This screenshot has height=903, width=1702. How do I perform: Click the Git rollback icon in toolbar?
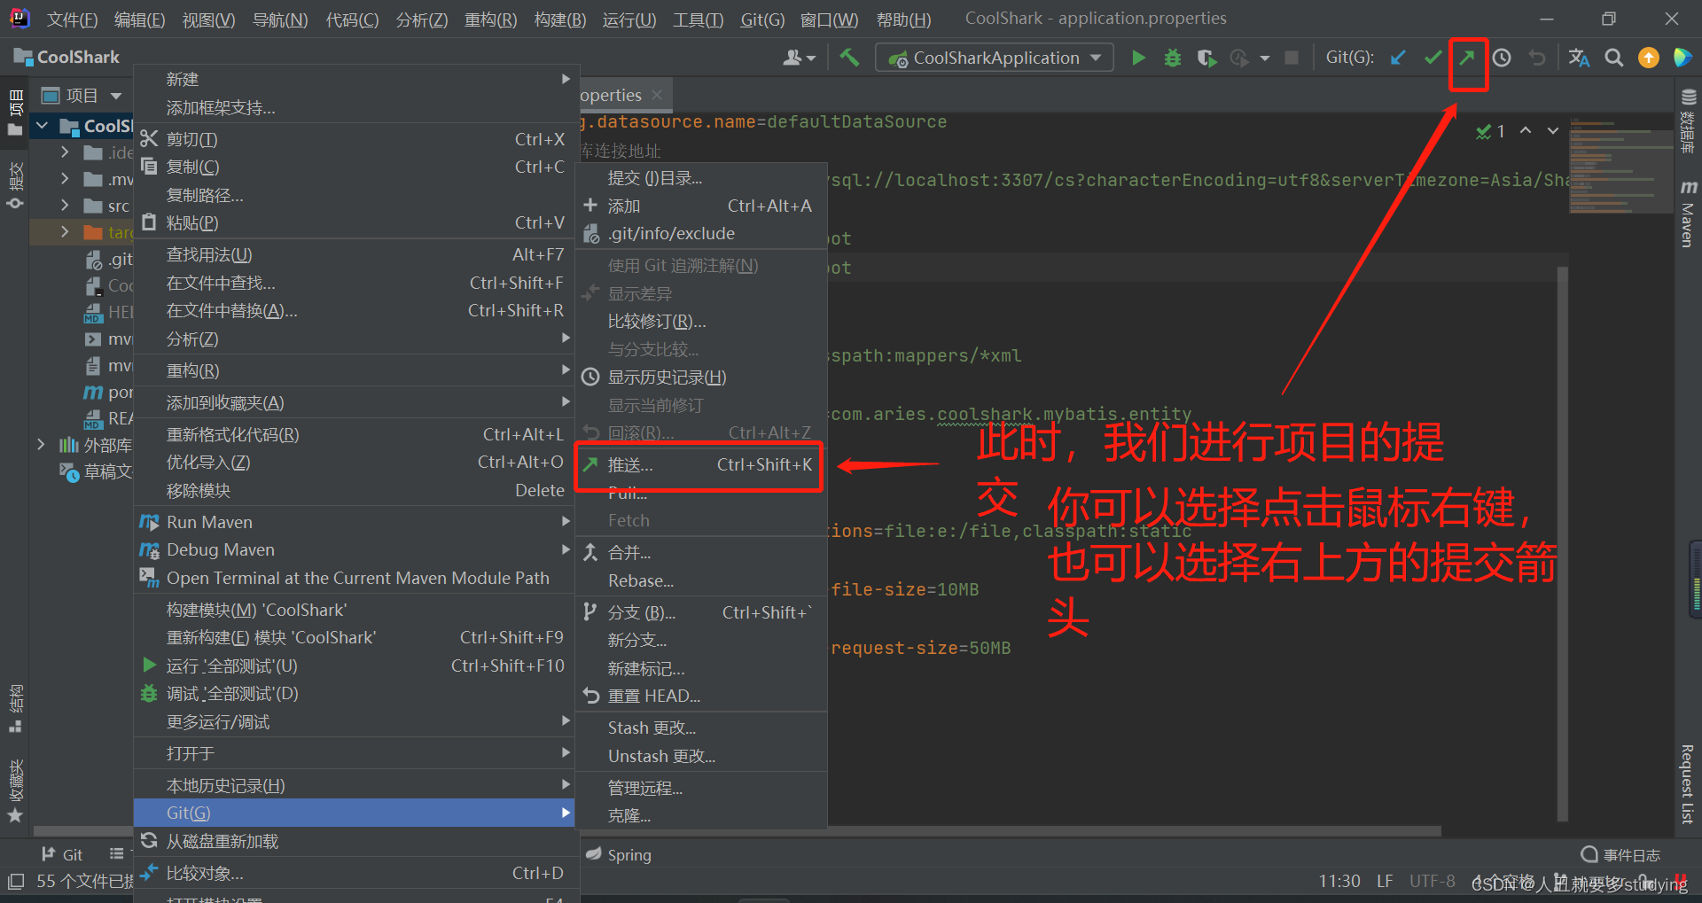(1536, 58)
